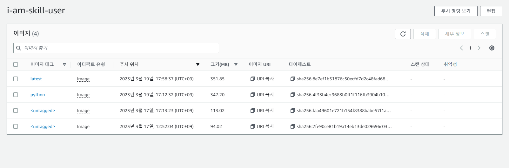509x168 pixels.
Task: Sort by 크기(MB) column arrow
Action: (x=236, y=64)
